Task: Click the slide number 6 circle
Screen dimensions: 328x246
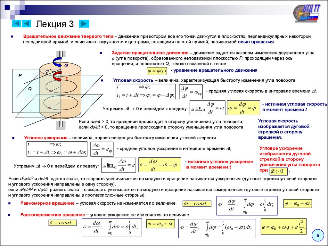Action: coord(318,235)
